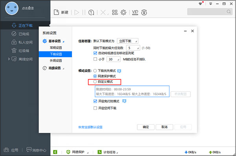Select the 自定义模式 radio button
Screen dimensions: 236x156
click(95, 82)
